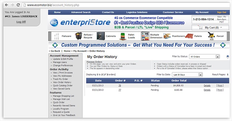Click My Account breadcrumb link
The image size is (232, 121).
[x=80, y=51]
